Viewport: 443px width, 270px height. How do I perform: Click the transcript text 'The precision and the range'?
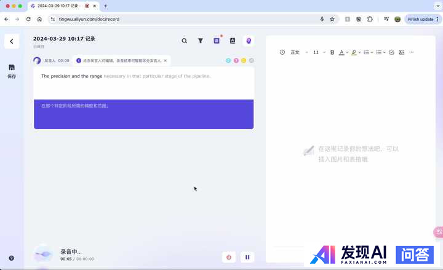pyautogui.click(x=72, y=76)
